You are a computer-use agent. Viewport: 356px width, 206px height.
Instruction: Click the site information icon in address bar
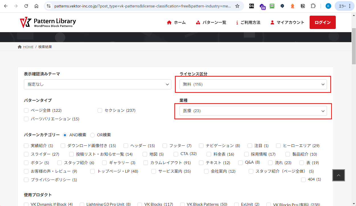[48, 6]
